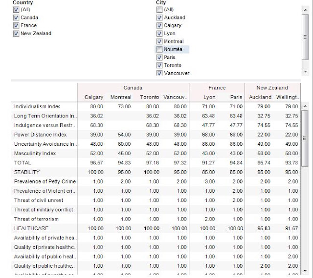This screenshot has height=278, width=313.
Task: Click the city filter scrollbar thumb
Action: click(305, 37)
